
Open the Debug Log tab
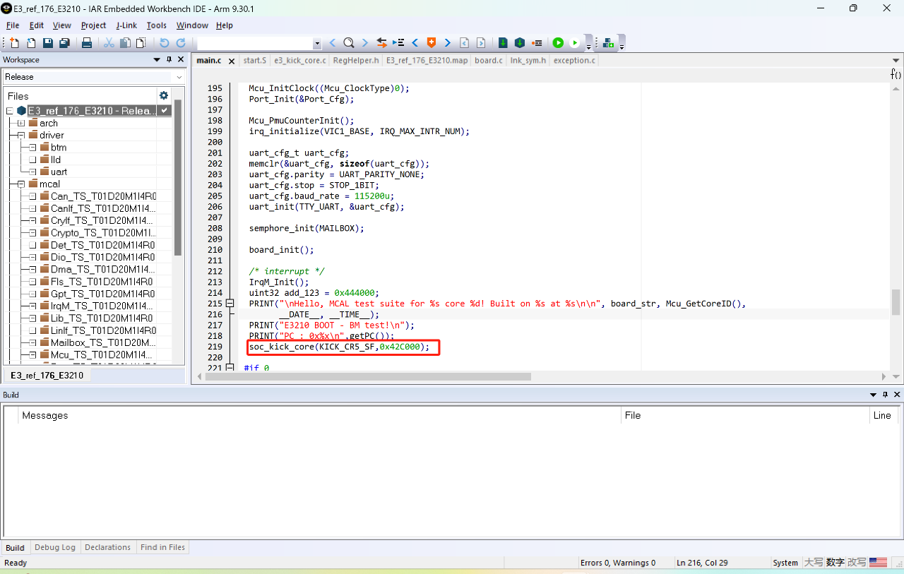tap(54, 547)
